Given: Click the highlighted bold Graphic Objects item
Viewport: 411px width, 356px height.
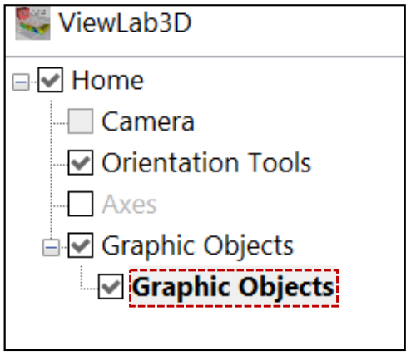Looking at the screenshot, I should (234, 288).
